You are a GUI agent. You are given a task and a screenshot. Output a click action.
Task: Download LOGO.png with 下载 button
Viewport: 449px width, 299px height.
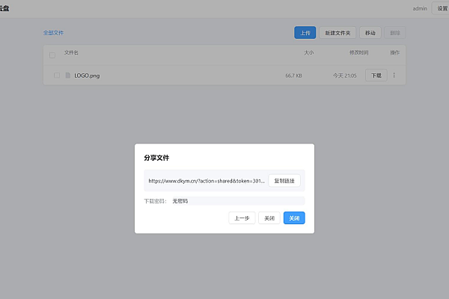coord(376,75)
